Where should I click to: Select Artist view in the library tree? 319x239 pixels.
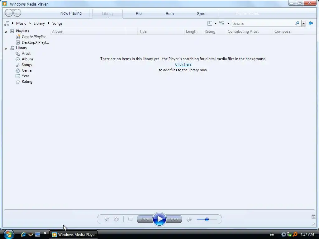coord(26,54)
